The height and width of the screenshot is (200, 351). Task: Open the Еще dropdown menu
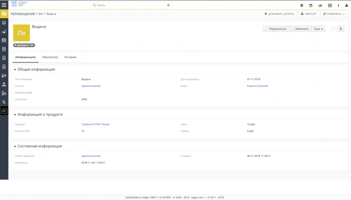tap(319, 29)
